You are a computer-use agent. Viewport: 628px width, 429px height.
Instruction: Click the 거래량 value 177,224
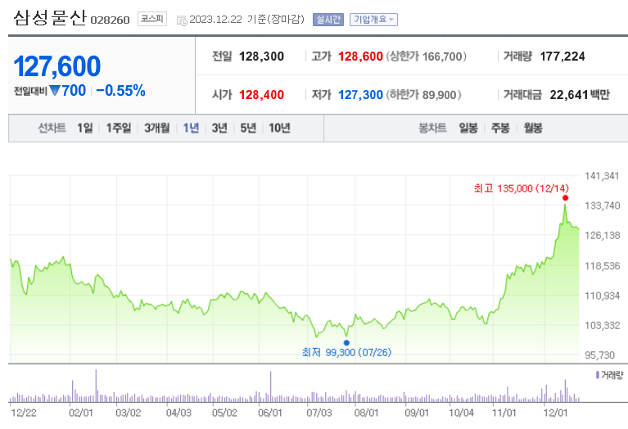(x=562, y=56)
